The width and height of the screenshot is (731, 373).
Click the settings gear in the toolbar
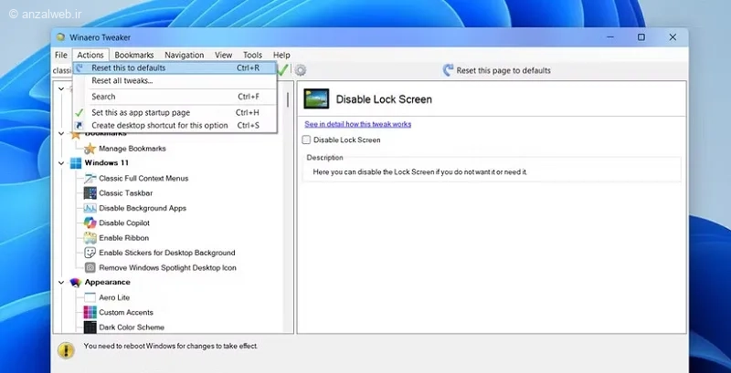(301, 70)
